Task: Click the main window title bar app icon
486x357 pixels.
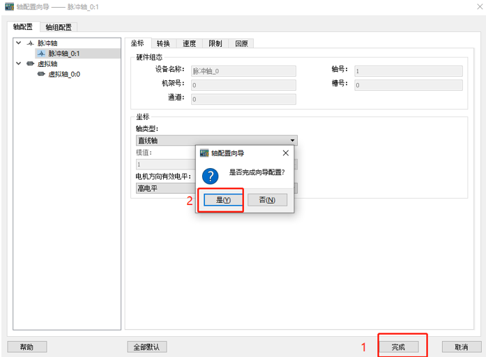Action: (9, 6)
